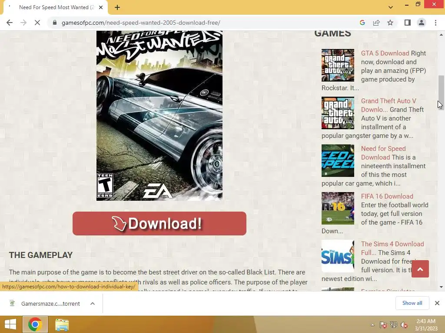Click the red Download! button
The image size is (445, 333).
point(159,223)
